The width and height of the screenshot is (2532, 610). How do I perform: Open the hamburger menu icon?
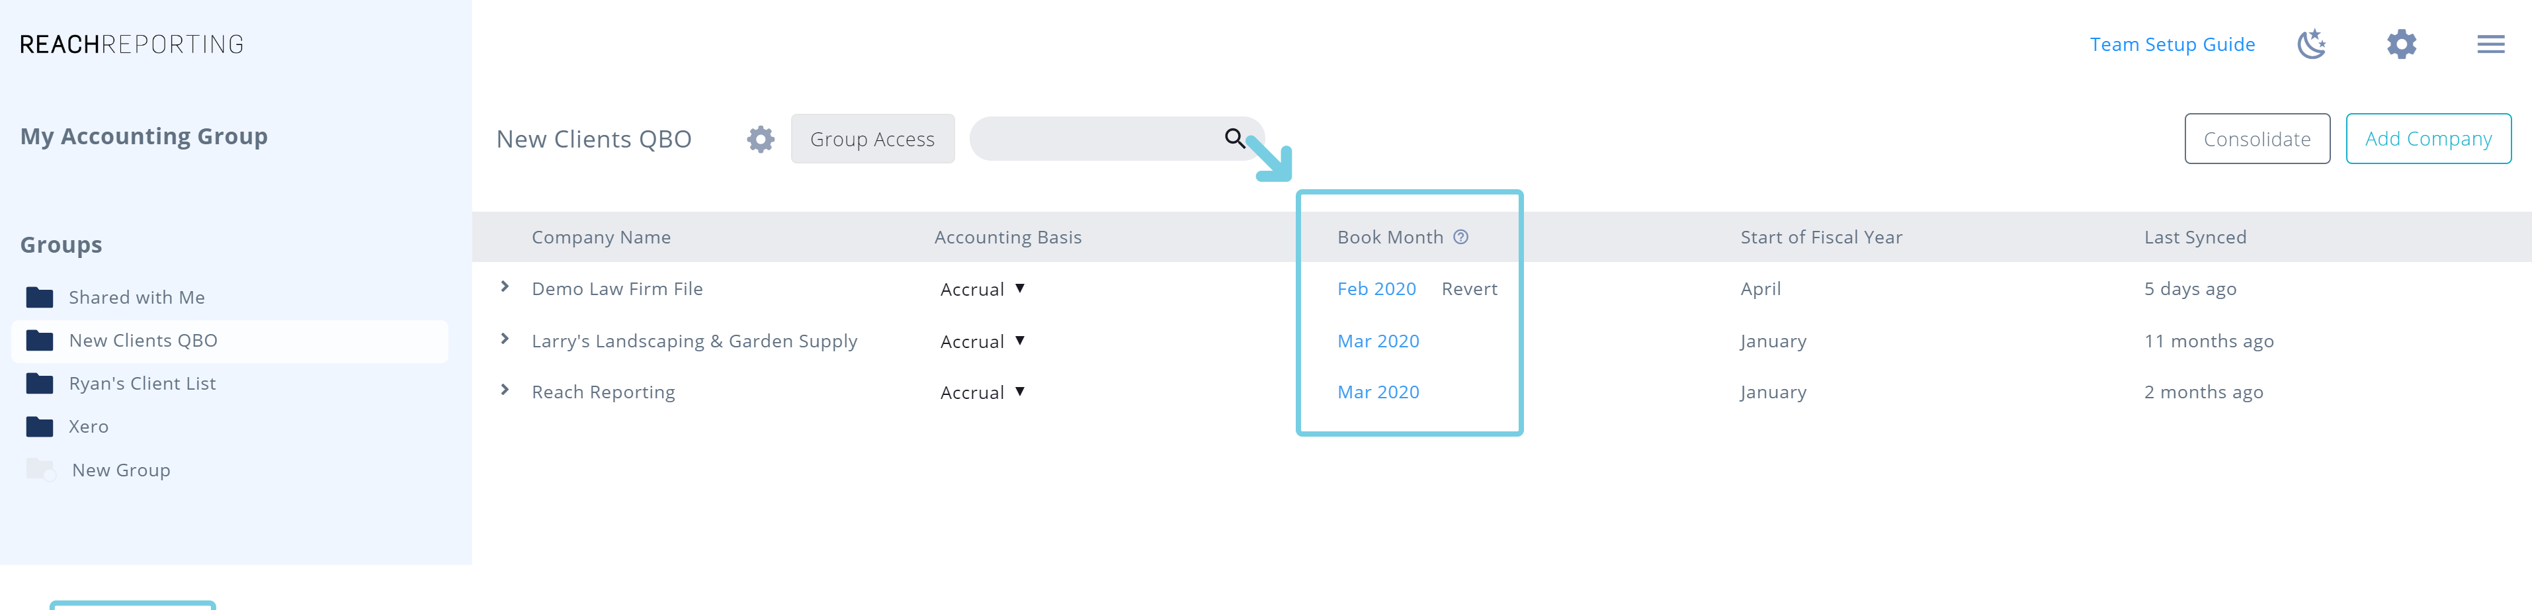pyautogui.click(x=2490, y=44)
